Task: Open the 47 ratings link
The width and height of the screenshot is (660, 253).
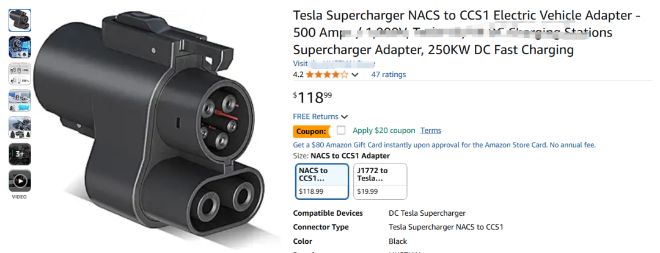Action: pyautogui.click(x=388, y=75)
